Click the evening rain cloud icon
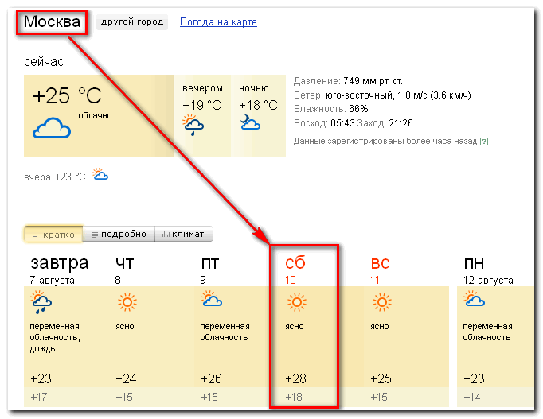The height and width of the screenshot is (419, 543). point(193,125)
